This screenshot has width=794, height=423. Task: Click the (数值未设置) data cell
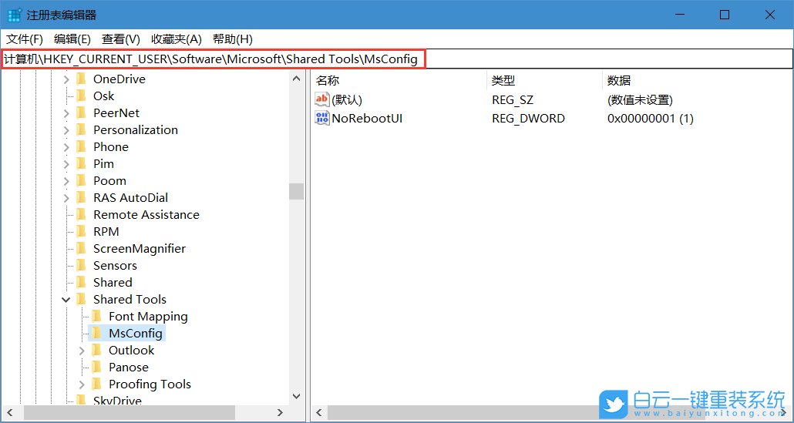[640, 99]
